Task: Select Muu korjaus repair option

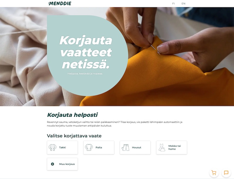Action: click(x=62, y=164)
